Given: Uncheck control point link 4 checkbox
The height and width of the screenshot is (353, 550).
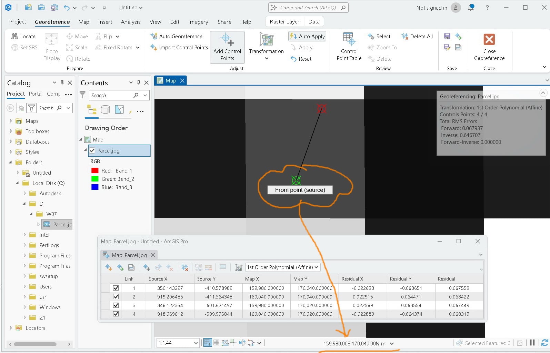Looking at the screenshot, I should tap(116, 314).
